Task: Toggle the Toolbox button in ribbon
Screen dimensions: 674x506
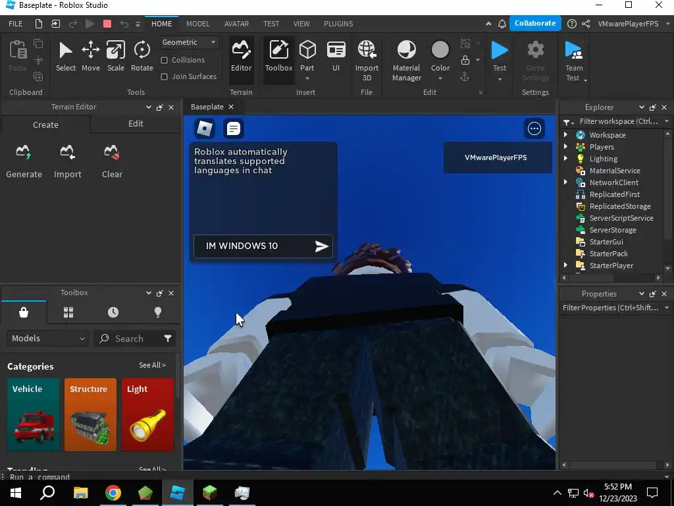Action: tap(278, 56)
